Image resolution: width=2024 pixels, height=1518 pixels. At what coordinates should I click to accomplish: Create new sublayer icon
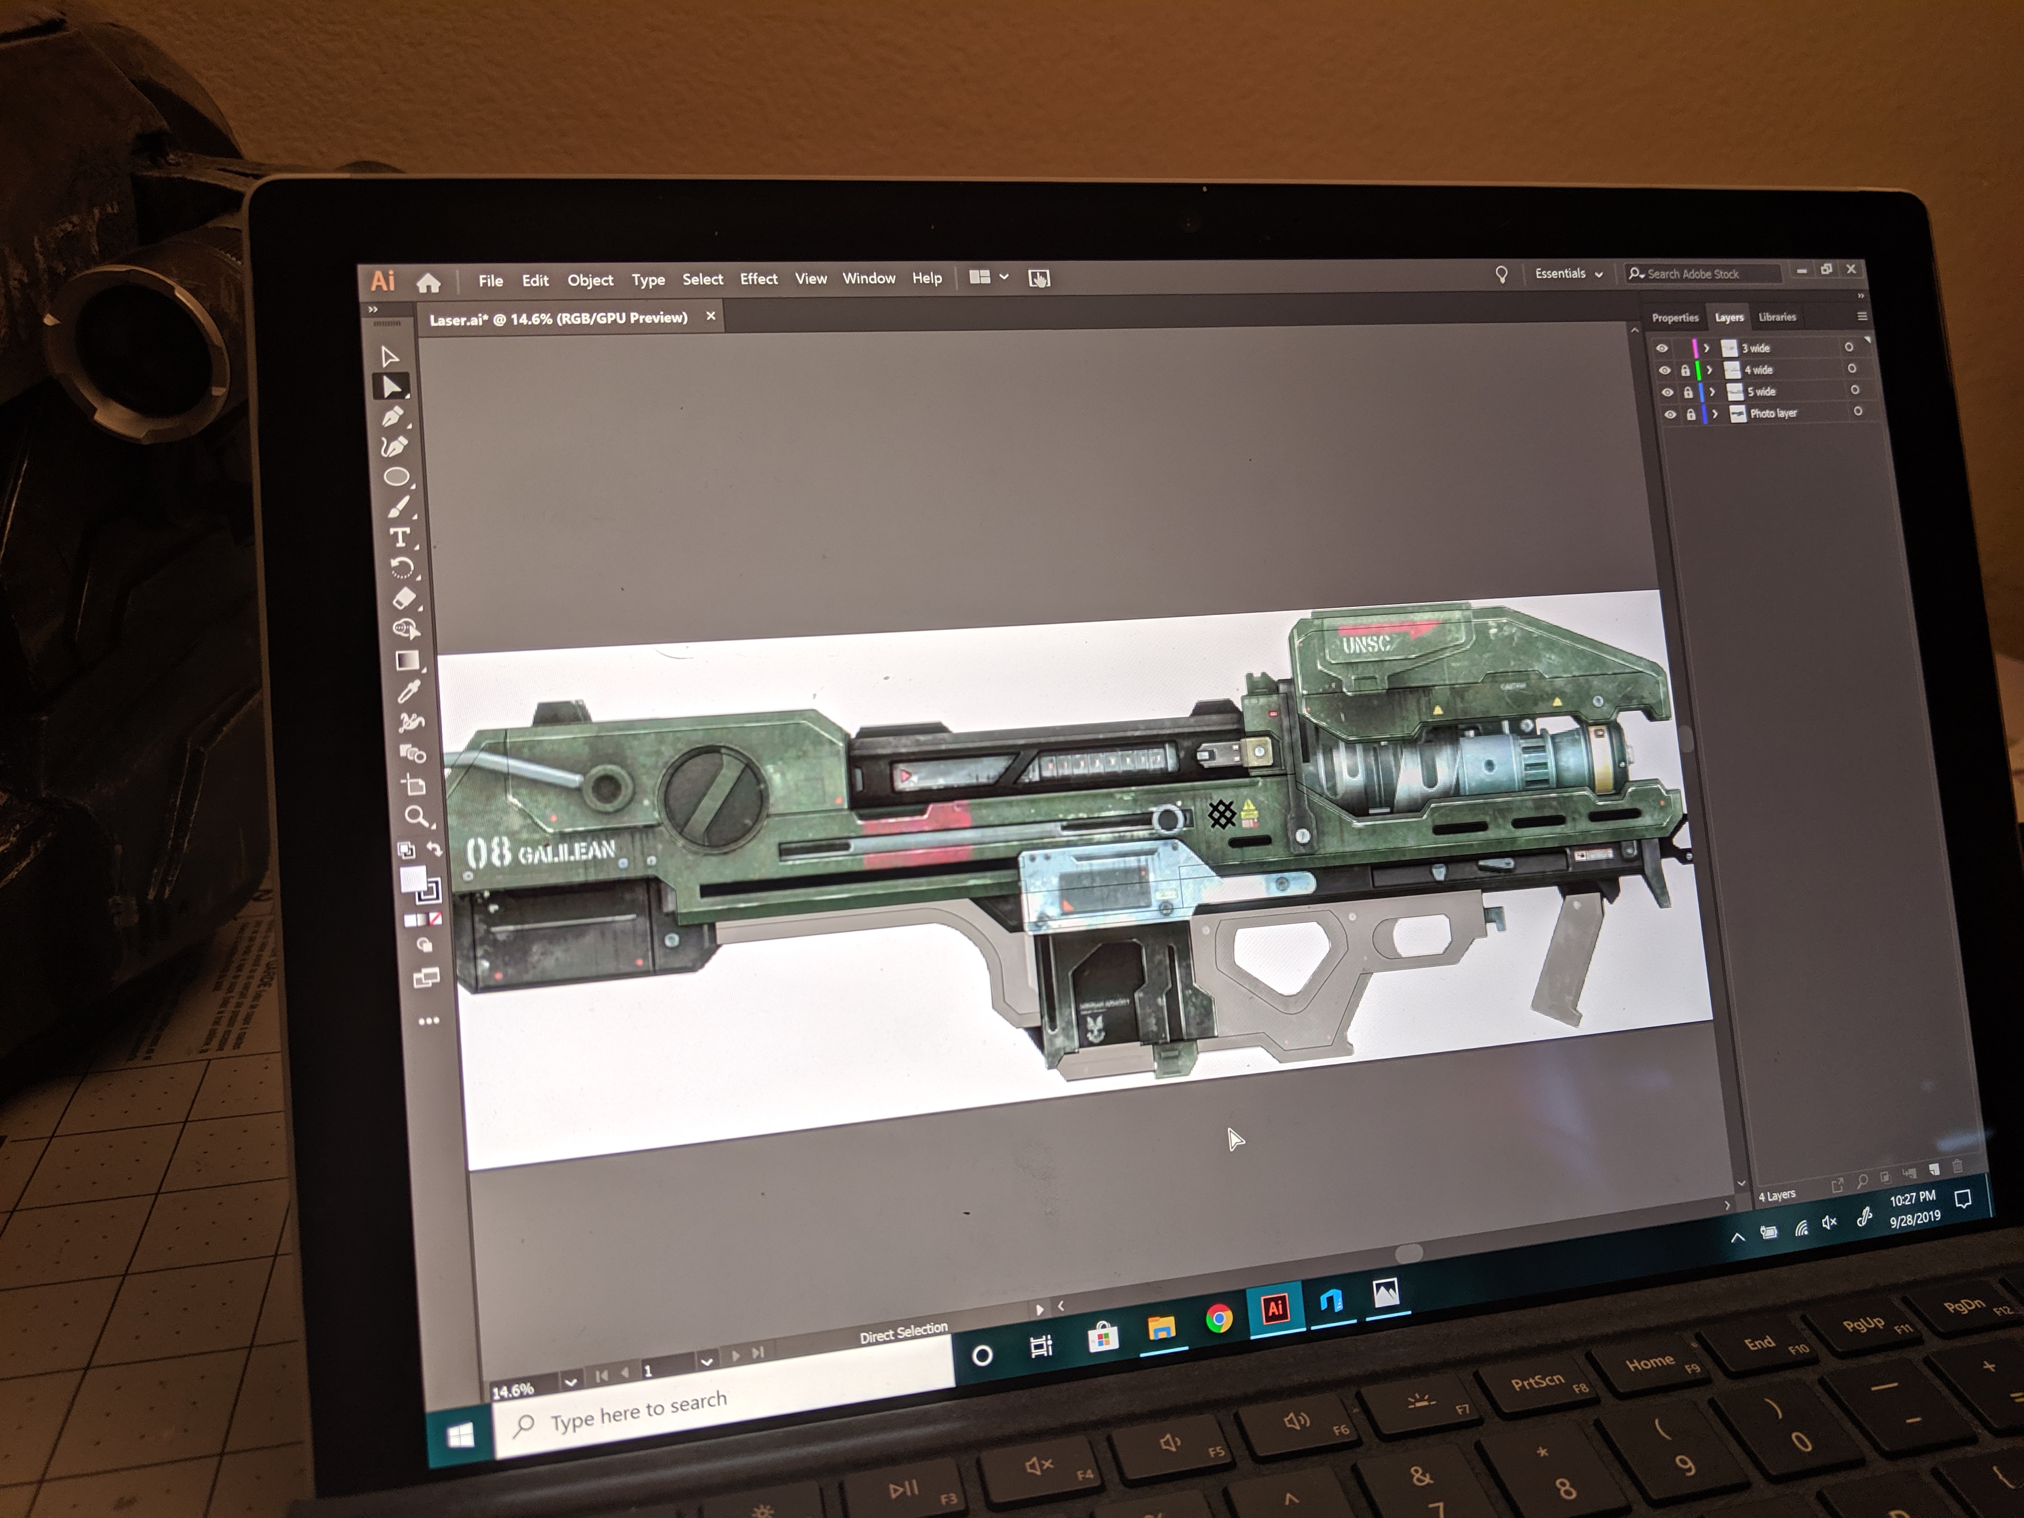1910,1172
